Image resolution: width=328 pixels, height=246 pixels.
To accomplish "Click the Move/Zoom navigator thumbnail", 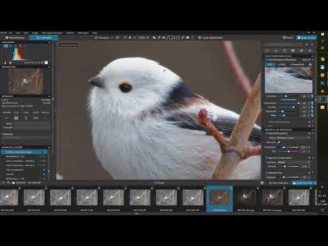I will point(25,81).
